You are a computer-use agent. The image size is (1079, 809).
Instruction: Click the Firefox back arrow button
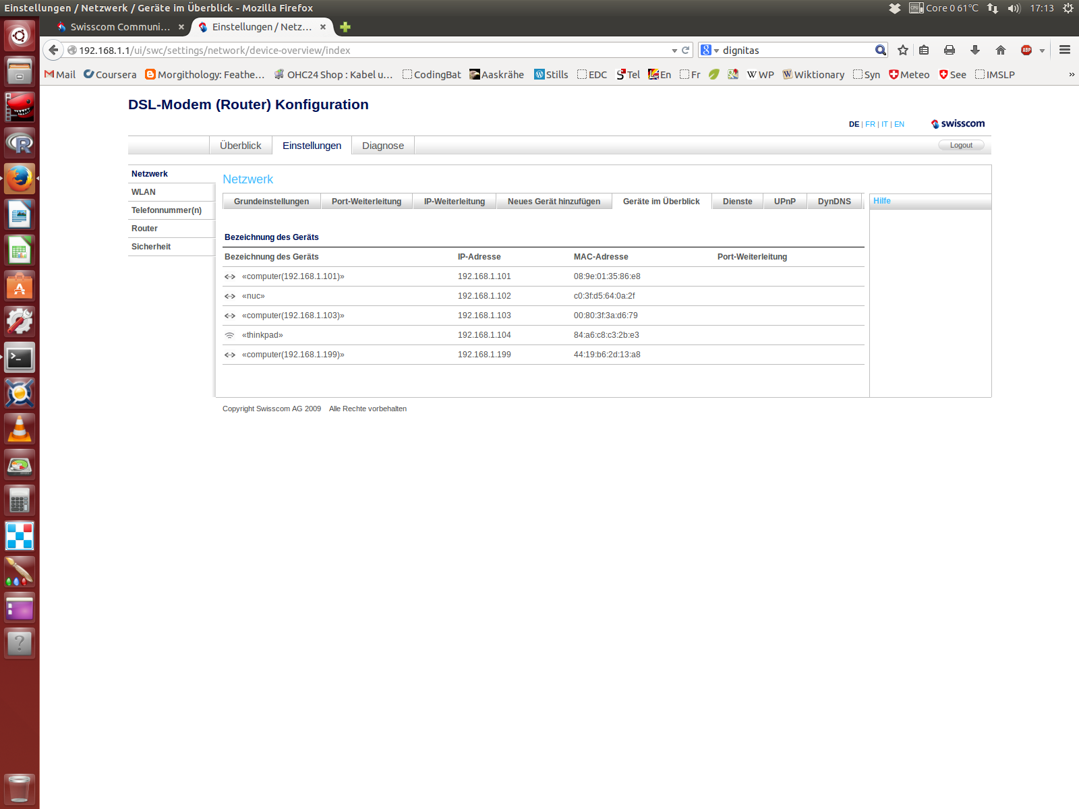pyautogui.click(x=53, y=50)
